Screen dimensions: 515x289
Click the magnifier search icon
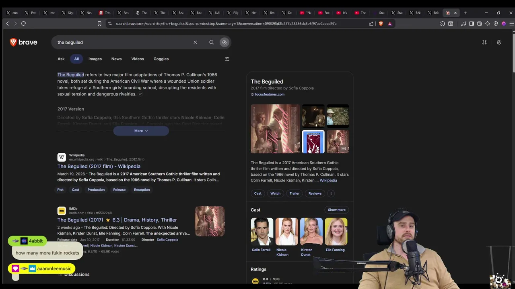(x=211, y=42)
